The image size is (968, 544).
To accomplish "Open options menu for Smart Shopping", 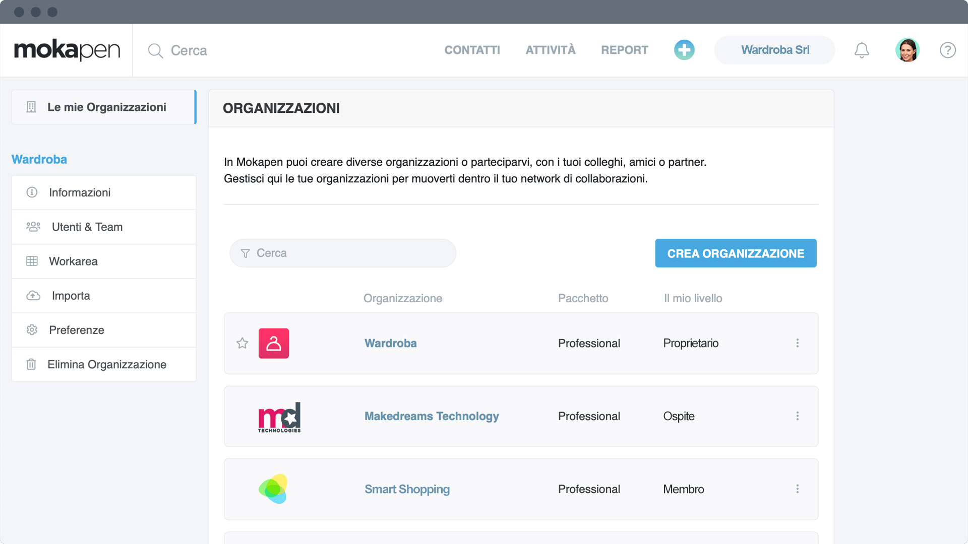I will coord(798,489).
